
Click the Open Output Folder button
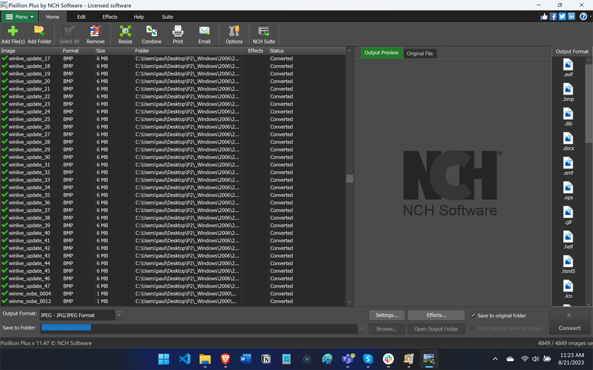(x=436, y=329)
